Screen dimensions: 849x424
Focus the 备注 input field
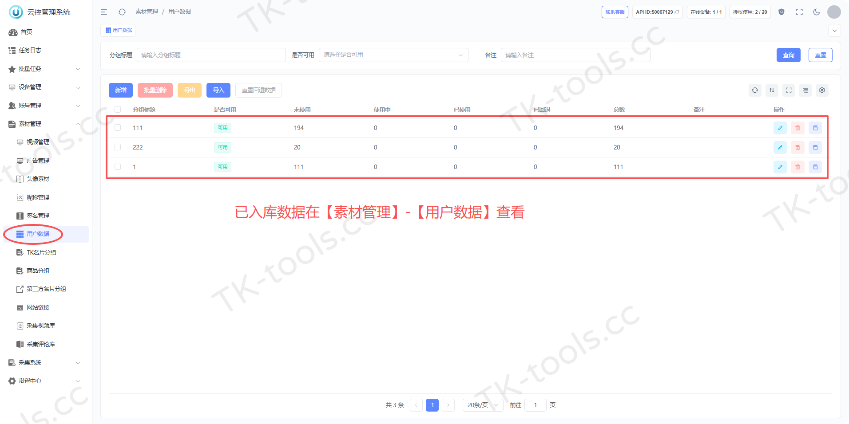tap(575, 55)
